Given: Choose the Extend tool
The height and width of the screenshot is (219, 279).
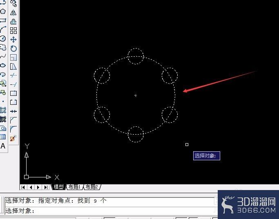Looking at the screenshot, I should click(x=13, y=84).
